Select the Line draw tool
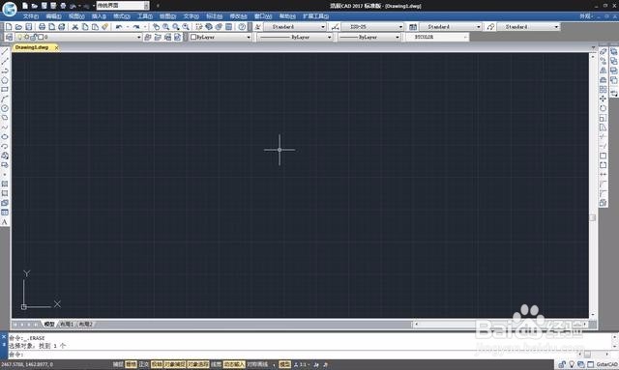 point(5,51)
